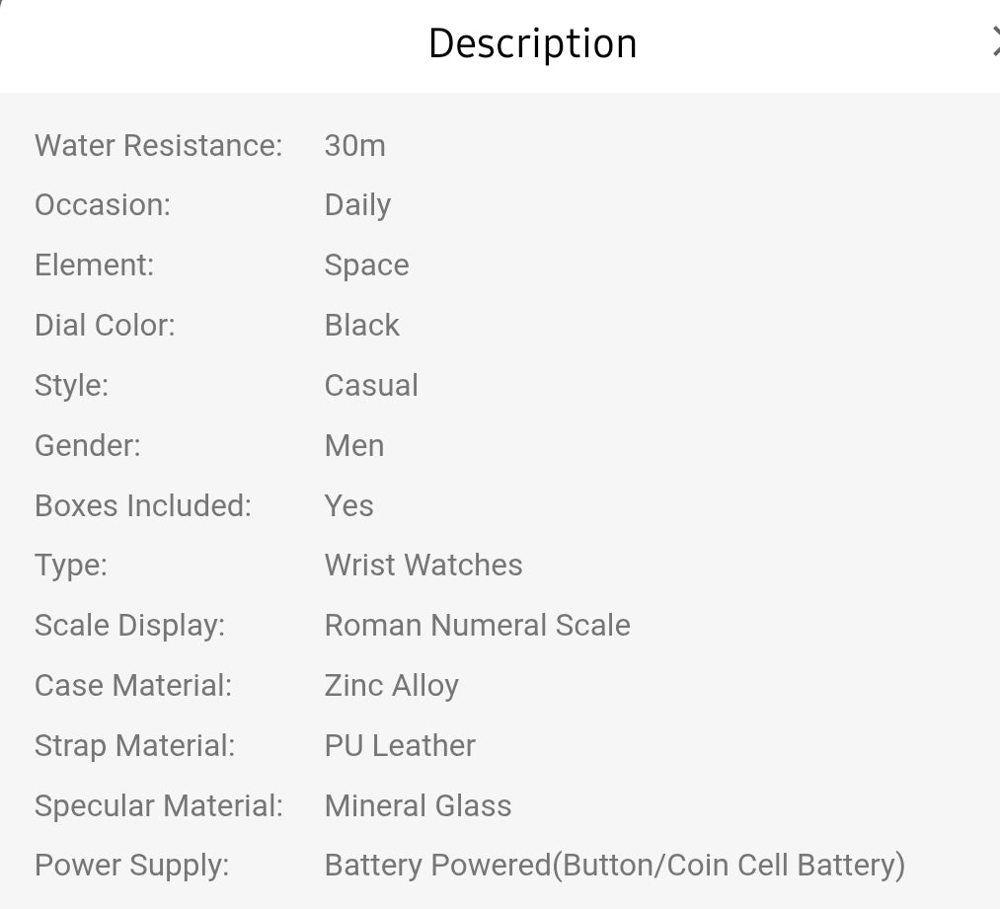Click the Boxes Included label
The width and height of the screenshot is (1000, 909).
pos(142,505)
